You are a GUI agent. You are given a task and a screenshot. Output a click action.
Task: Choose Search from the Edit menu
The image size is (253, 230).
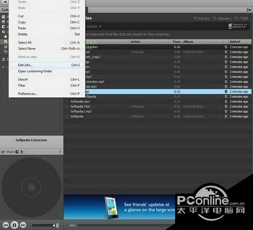(47, 79)
